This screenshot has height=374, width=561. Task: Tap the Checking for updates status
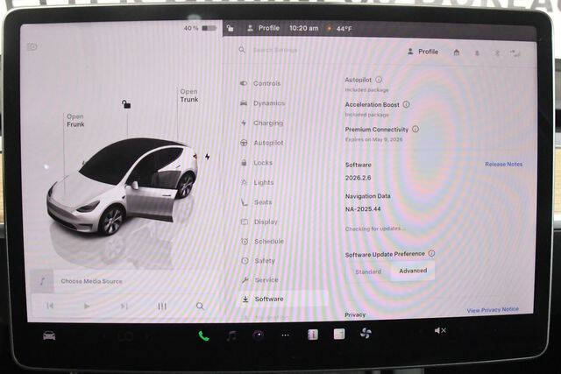[374, 229]
